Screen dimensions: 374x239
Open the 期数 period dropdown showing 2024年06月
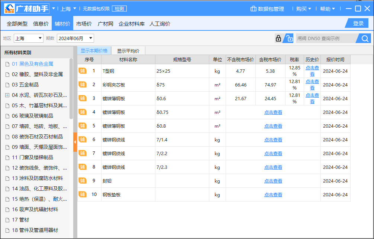pyautogui.click(x=74, y=38)
